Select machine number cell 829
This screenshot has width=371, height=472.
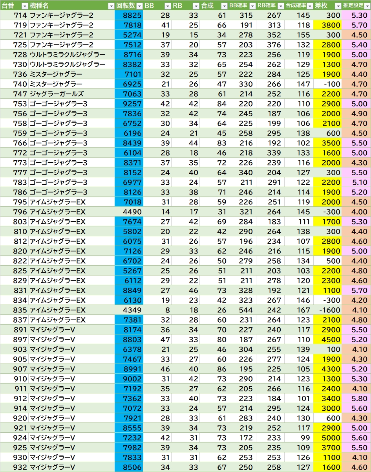pos(14,281)
